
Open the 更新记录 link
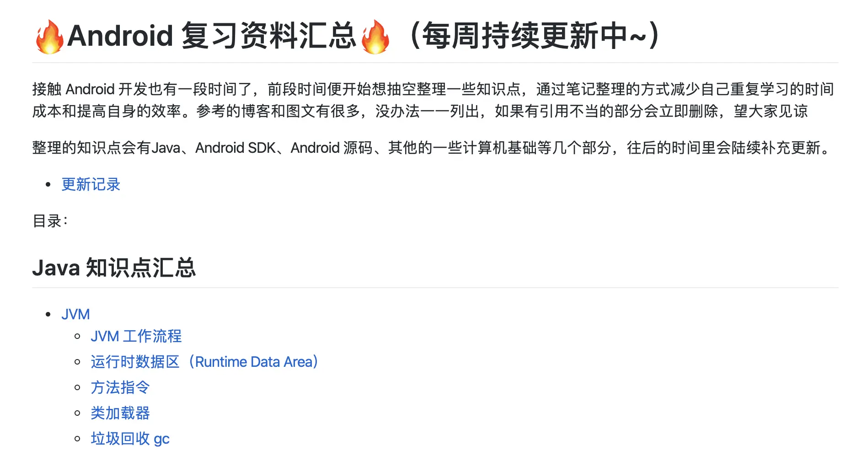point(91,184)
